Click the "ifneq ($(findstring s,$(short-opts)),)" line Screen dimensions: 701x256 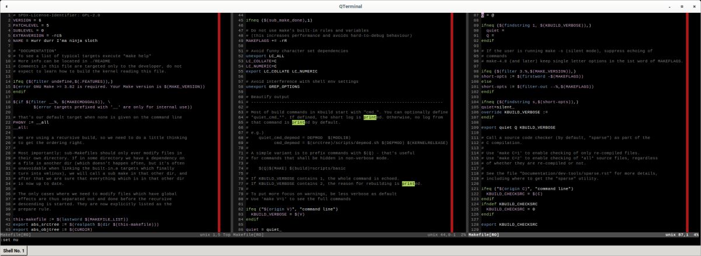[529, 101]
